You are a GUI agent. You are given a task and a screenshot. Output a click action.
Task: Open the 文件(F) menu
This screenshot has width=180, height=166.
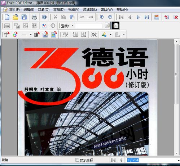click(14, 9)
